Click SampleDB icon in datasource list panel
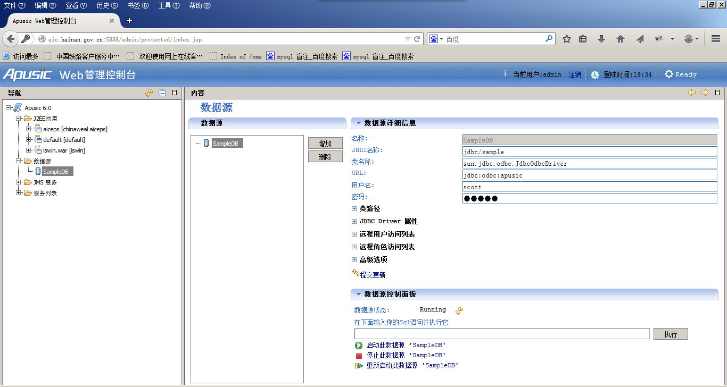Screen dimensions: 727x387 pos(206,143)
